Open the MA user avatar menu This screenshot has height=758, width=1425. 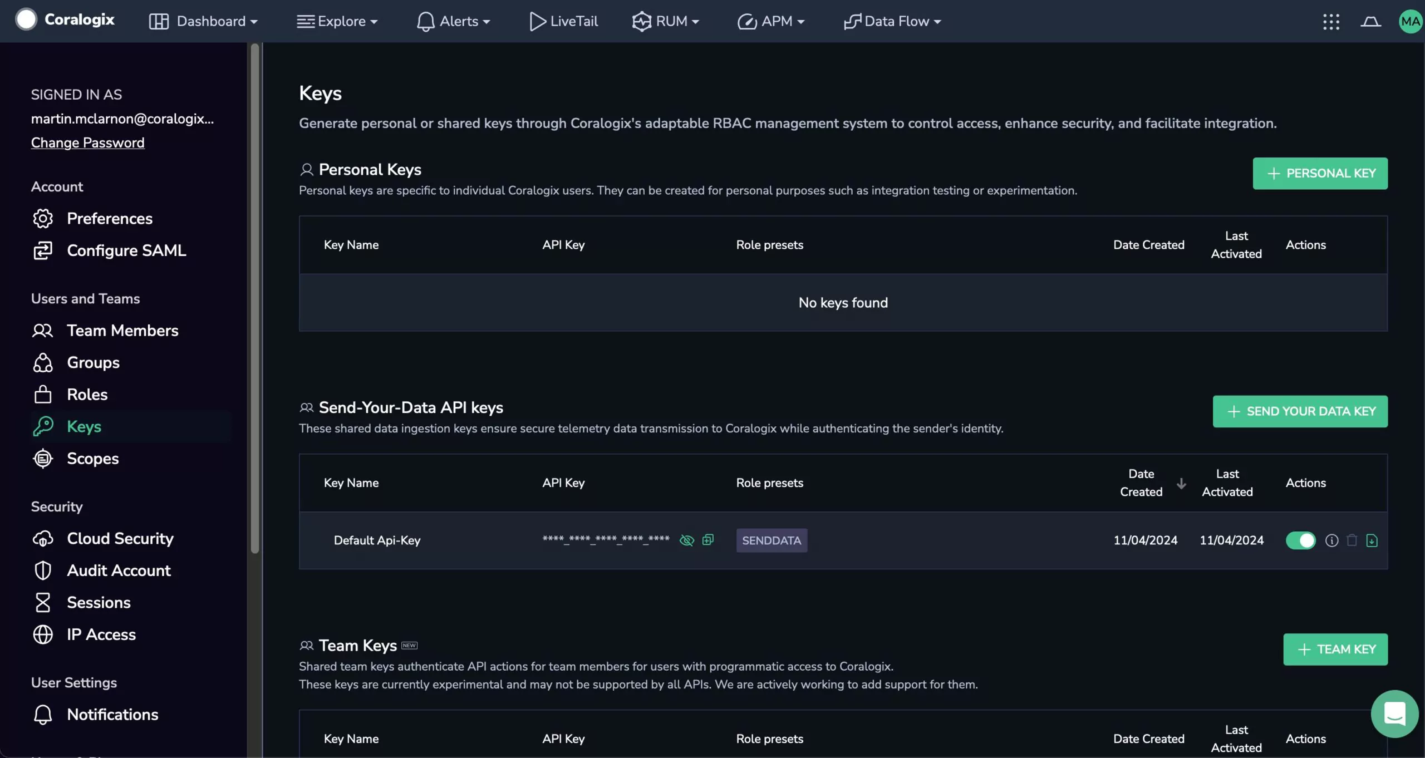[1411, 22]
